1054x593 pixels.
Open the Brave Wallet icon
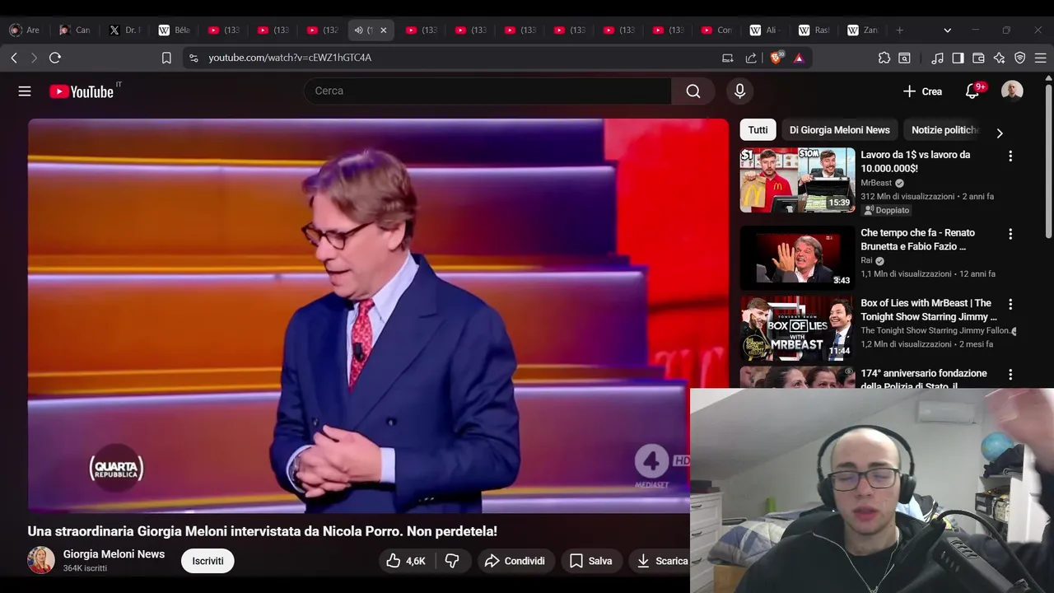pyautogui.click(x=978, y=58)
